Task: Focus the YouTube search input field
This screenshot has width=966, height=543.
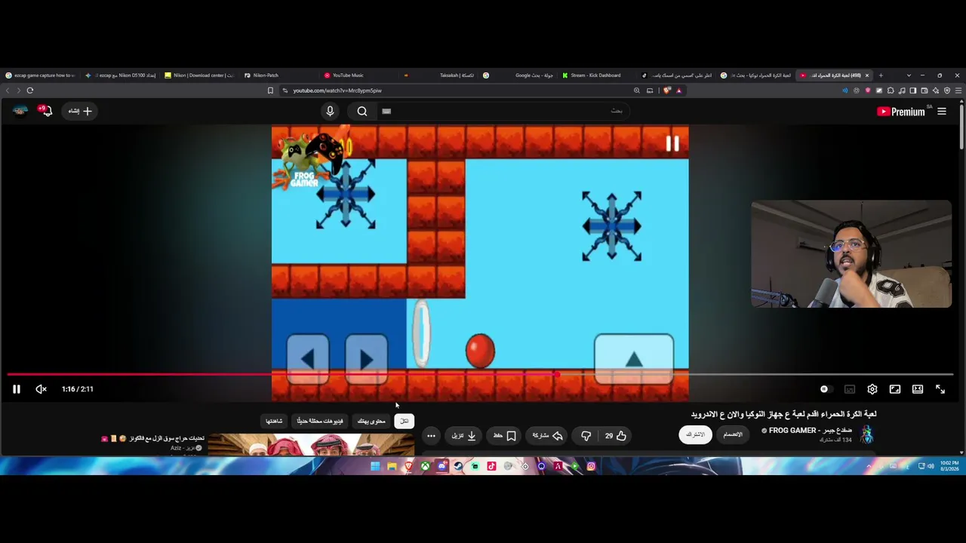Action: coord(502,112)
